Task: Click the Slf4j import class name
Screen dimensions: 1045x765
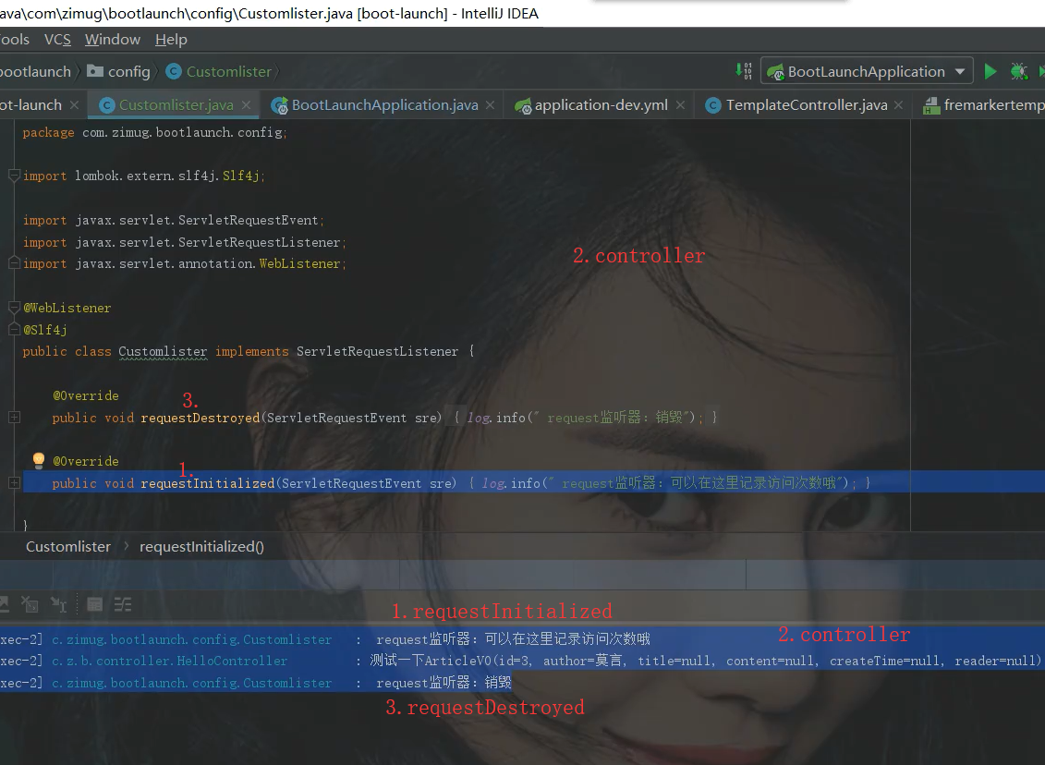Action: (240, 176)
